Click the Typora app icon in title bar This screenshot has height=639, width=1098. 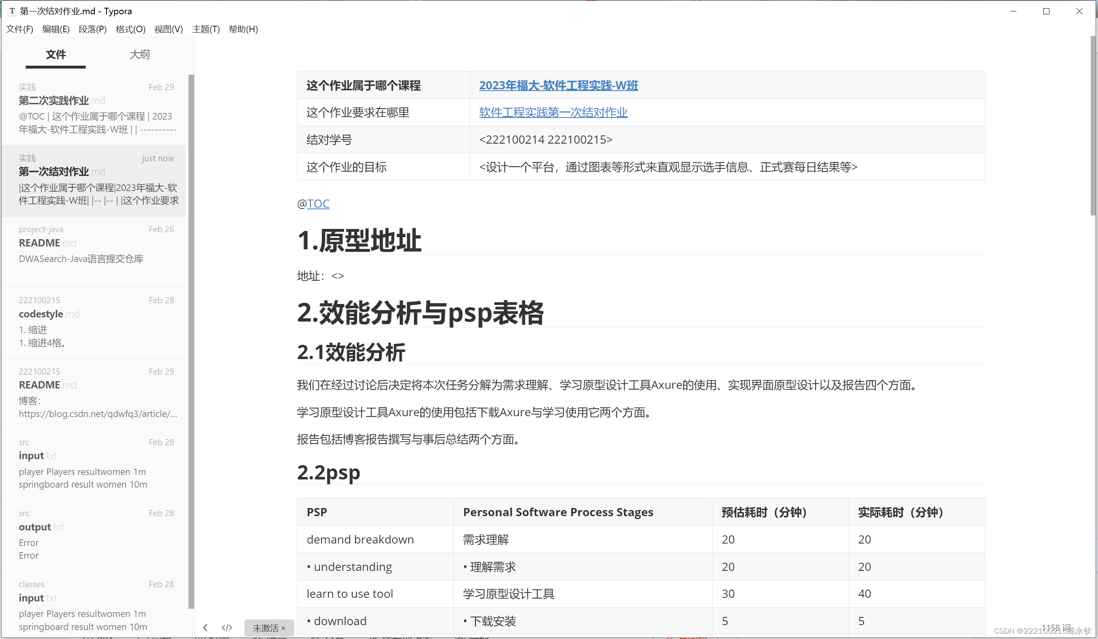pos(12,11)
